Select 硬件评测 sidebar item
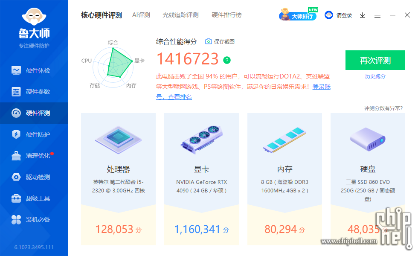Screen dimensions: 418x256 pos(34,113)
